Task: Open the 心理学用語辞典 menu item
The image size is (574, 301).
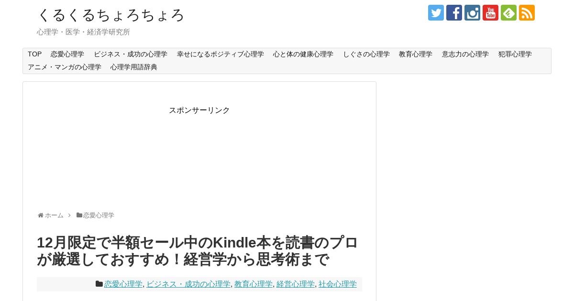Action: pyautogui.click(x=134, y=67)
